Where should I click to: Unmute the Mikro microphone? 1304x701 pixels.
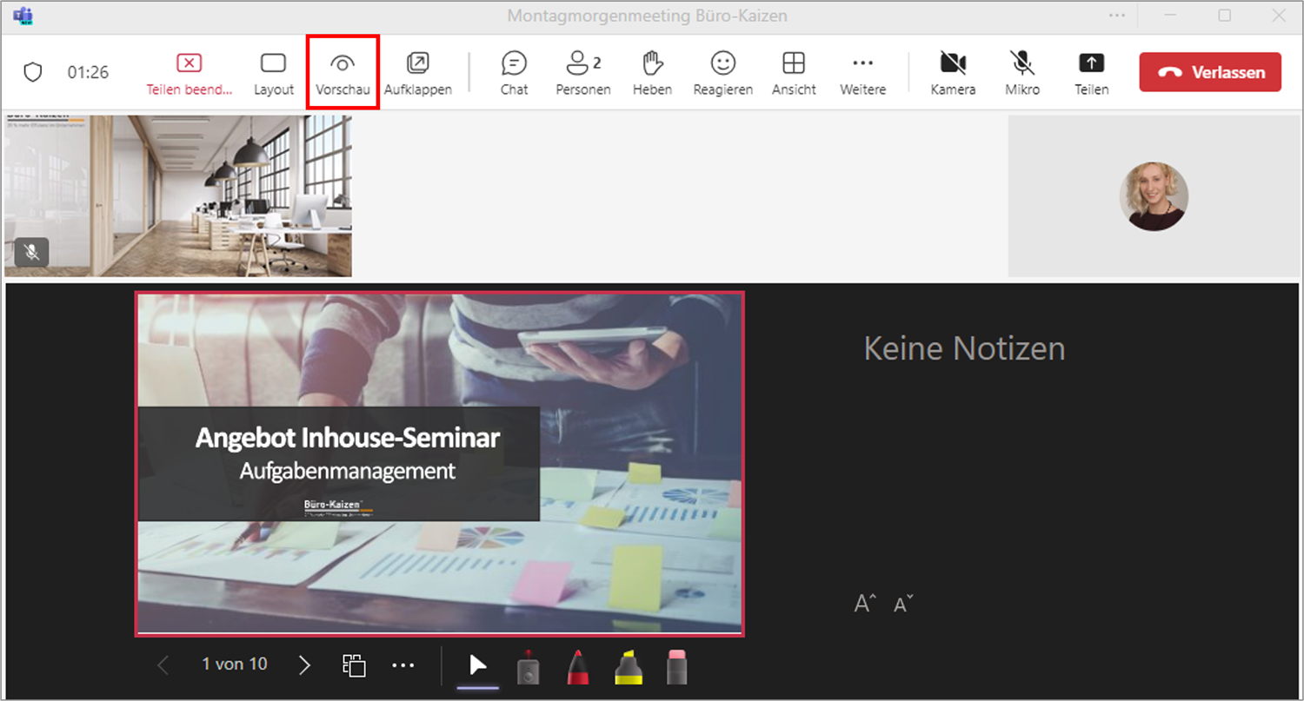click(x=1022, y=73)
